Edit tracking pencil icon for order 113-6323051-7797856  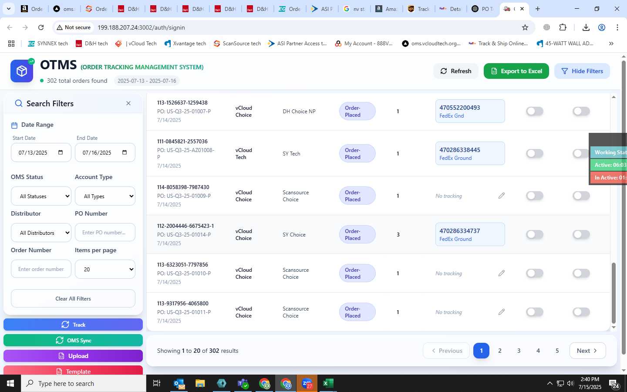point(502,273)
